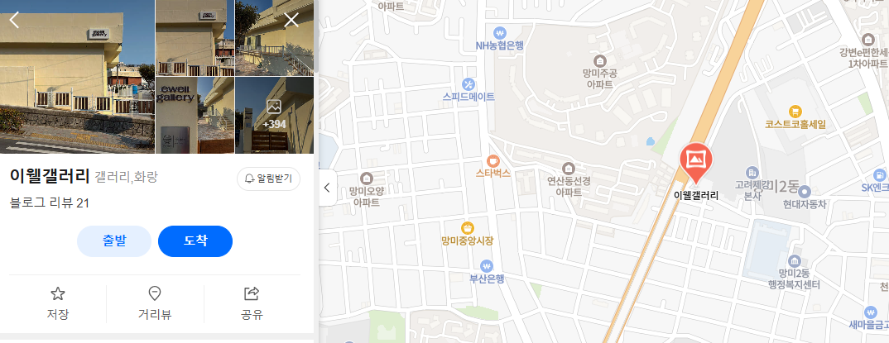889x343 pixels.
Task: Set 도착 as destination
Action: tap(195, 241)
